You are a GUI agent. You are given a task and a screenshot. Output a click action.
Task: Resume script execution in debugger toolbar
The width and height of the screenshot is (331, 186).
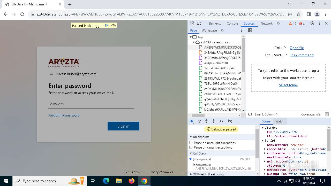click(192, 121)
